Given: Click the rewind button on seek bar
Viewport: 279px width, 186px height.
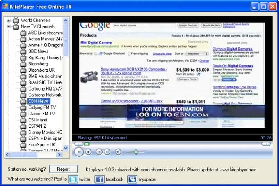Looking at the screenshot, I should pos(79,144).
